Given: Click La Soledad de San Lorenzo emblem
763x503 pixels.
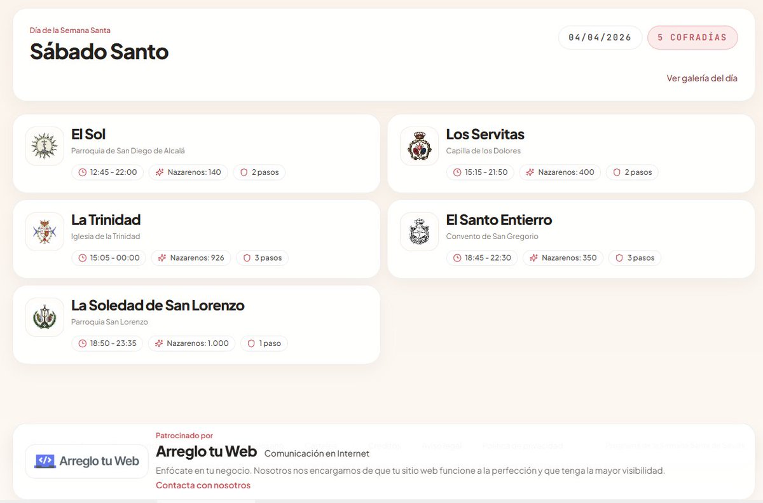Looking at the screenshot, I should pyautogui.click(x=45, y=317).
